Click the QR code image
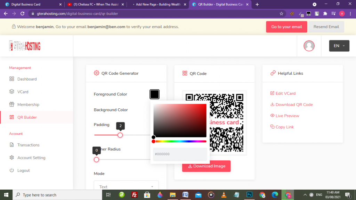 pos(214,123)
